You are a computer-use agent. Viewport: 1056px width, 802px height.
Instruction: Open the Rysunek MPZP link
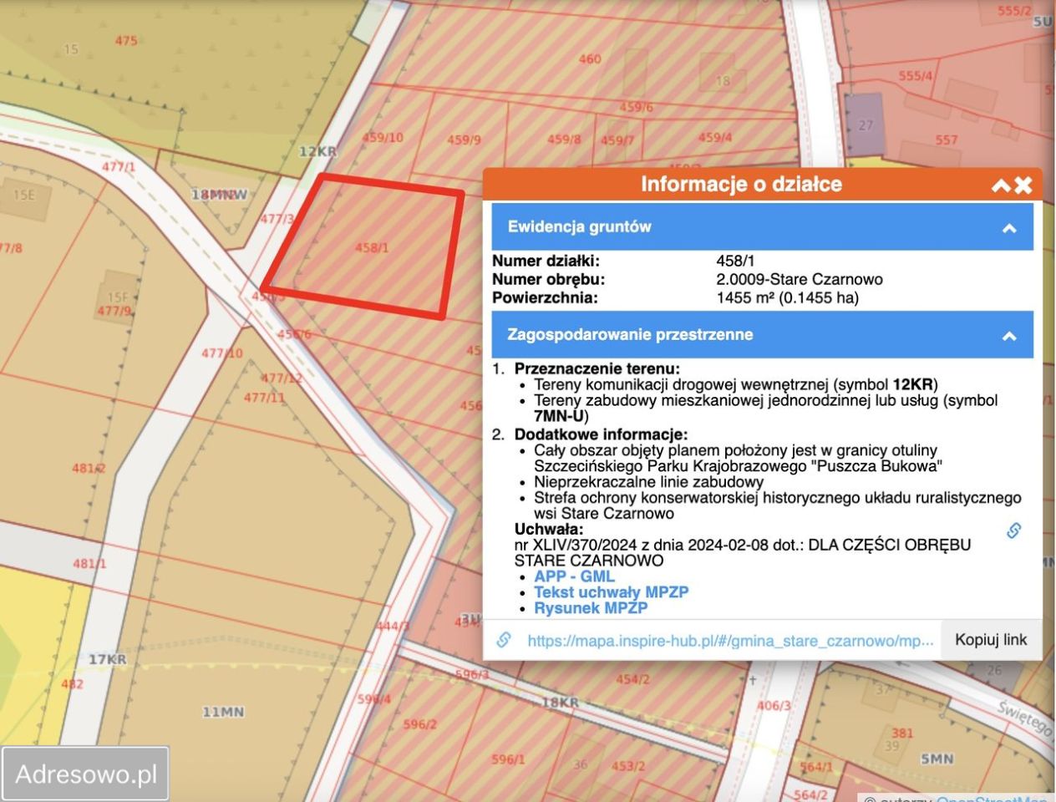[591, 608]
